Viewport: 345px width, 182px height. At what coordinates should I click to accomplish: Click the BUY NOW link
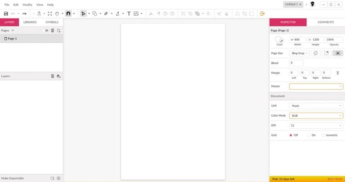click(x=335, y=179)
